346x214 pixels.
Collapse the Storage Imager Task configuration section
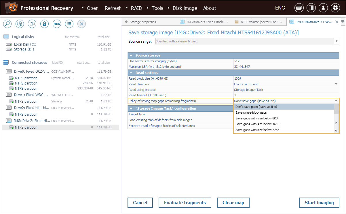click(131, 108)
